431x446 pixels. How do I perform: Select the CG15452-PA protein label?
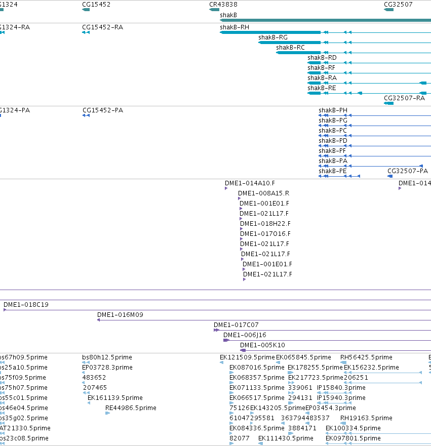(103, 110)
